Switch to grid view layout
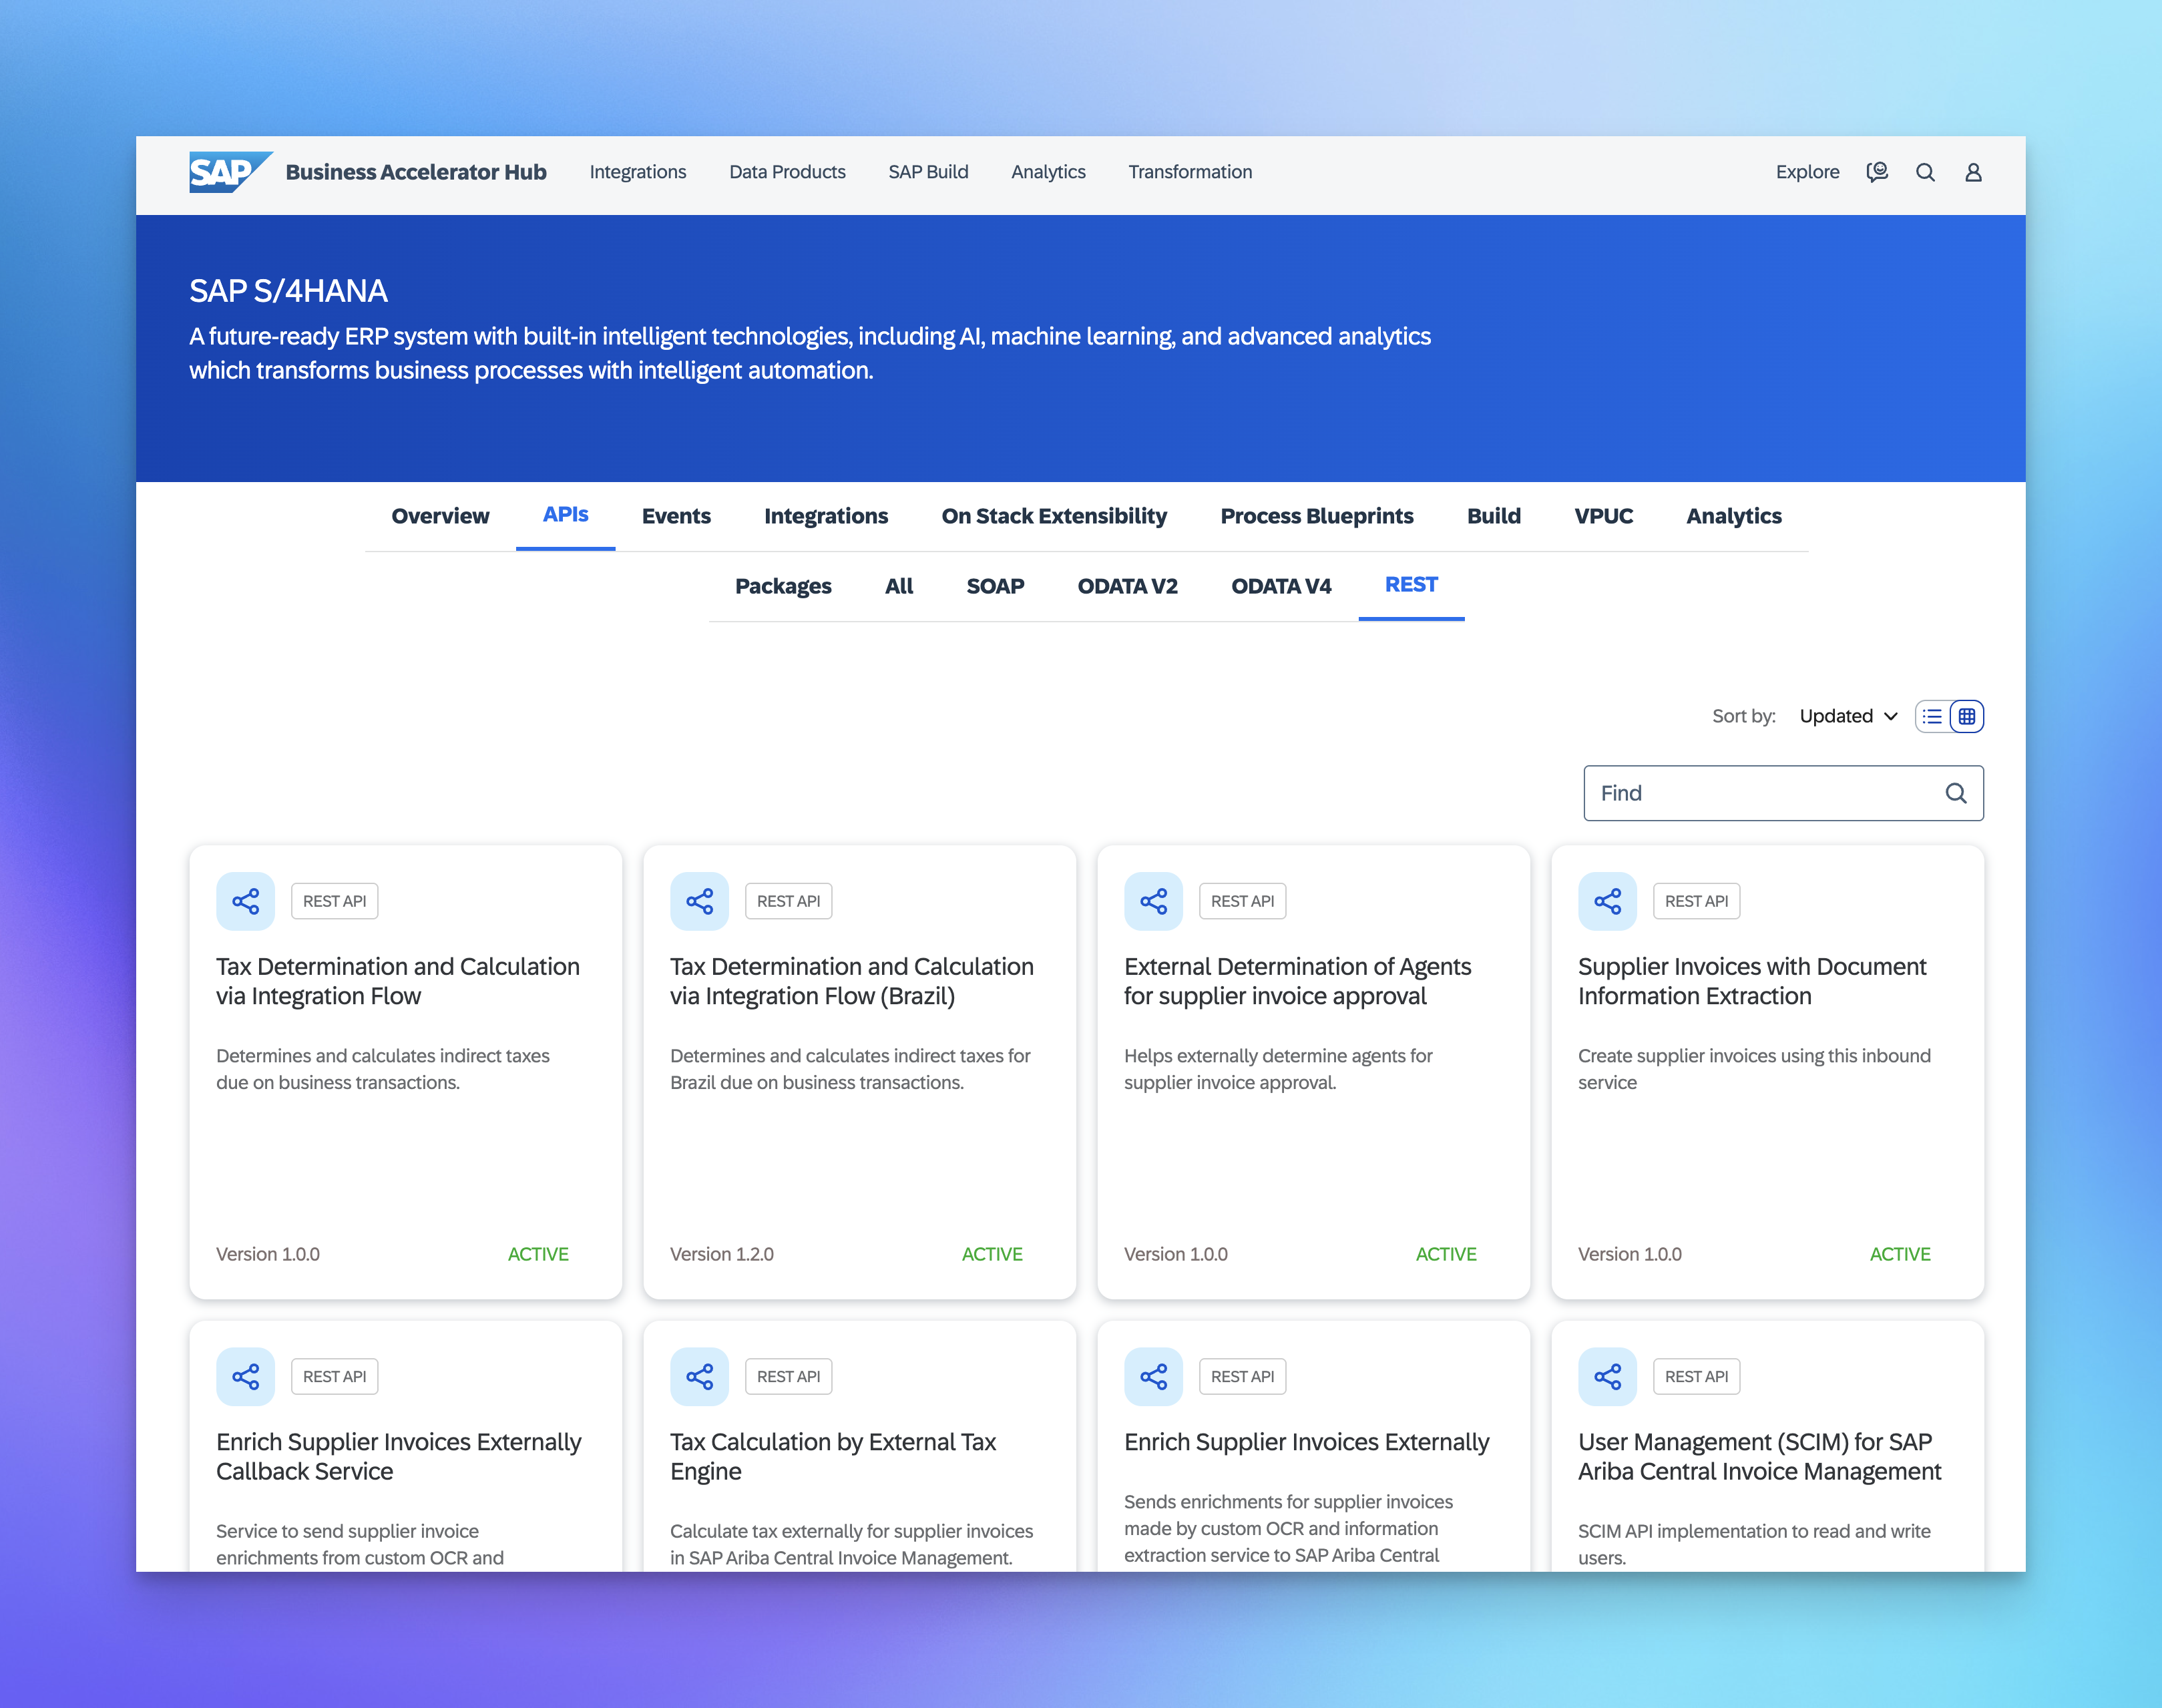Viewport: 2162px width, 1708px height. (x=1967, y=716)
